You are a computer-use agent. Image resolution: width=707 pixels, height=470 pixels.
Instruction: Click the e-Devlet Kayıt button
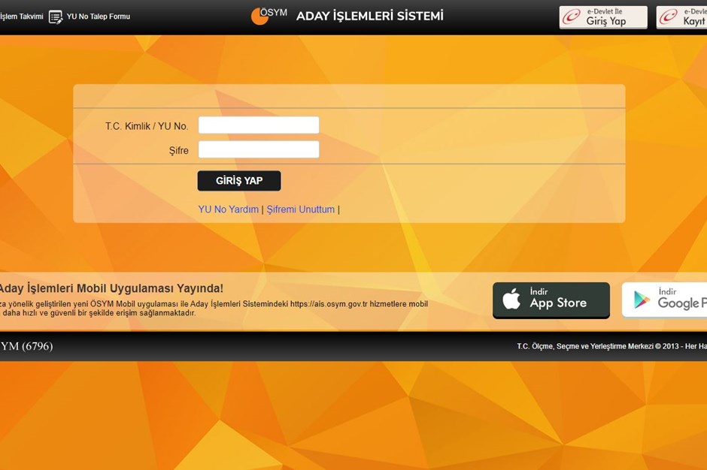coord(681,17)
